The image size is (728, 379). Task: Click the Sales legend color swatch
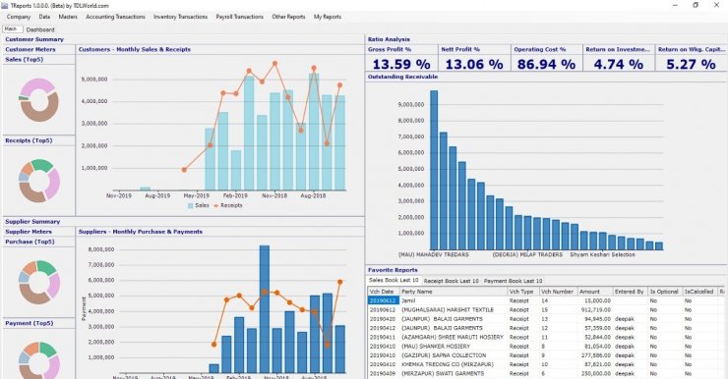[190, 206]
